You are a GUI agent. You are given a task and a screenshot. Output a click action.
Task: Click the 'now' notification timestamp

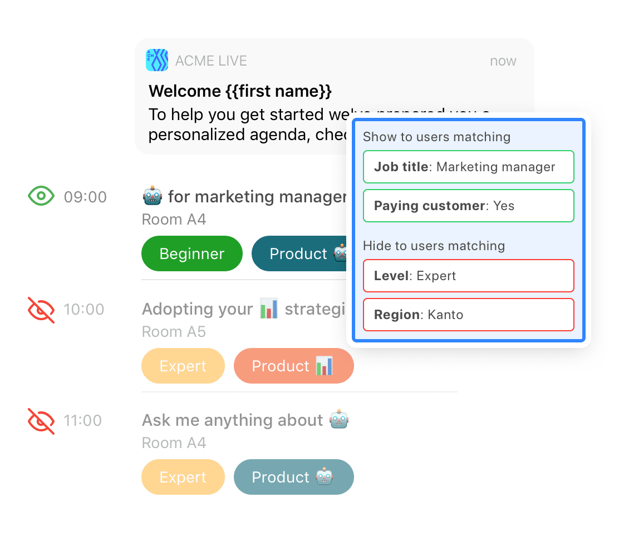pyautogui.click(x=503, y=61)
